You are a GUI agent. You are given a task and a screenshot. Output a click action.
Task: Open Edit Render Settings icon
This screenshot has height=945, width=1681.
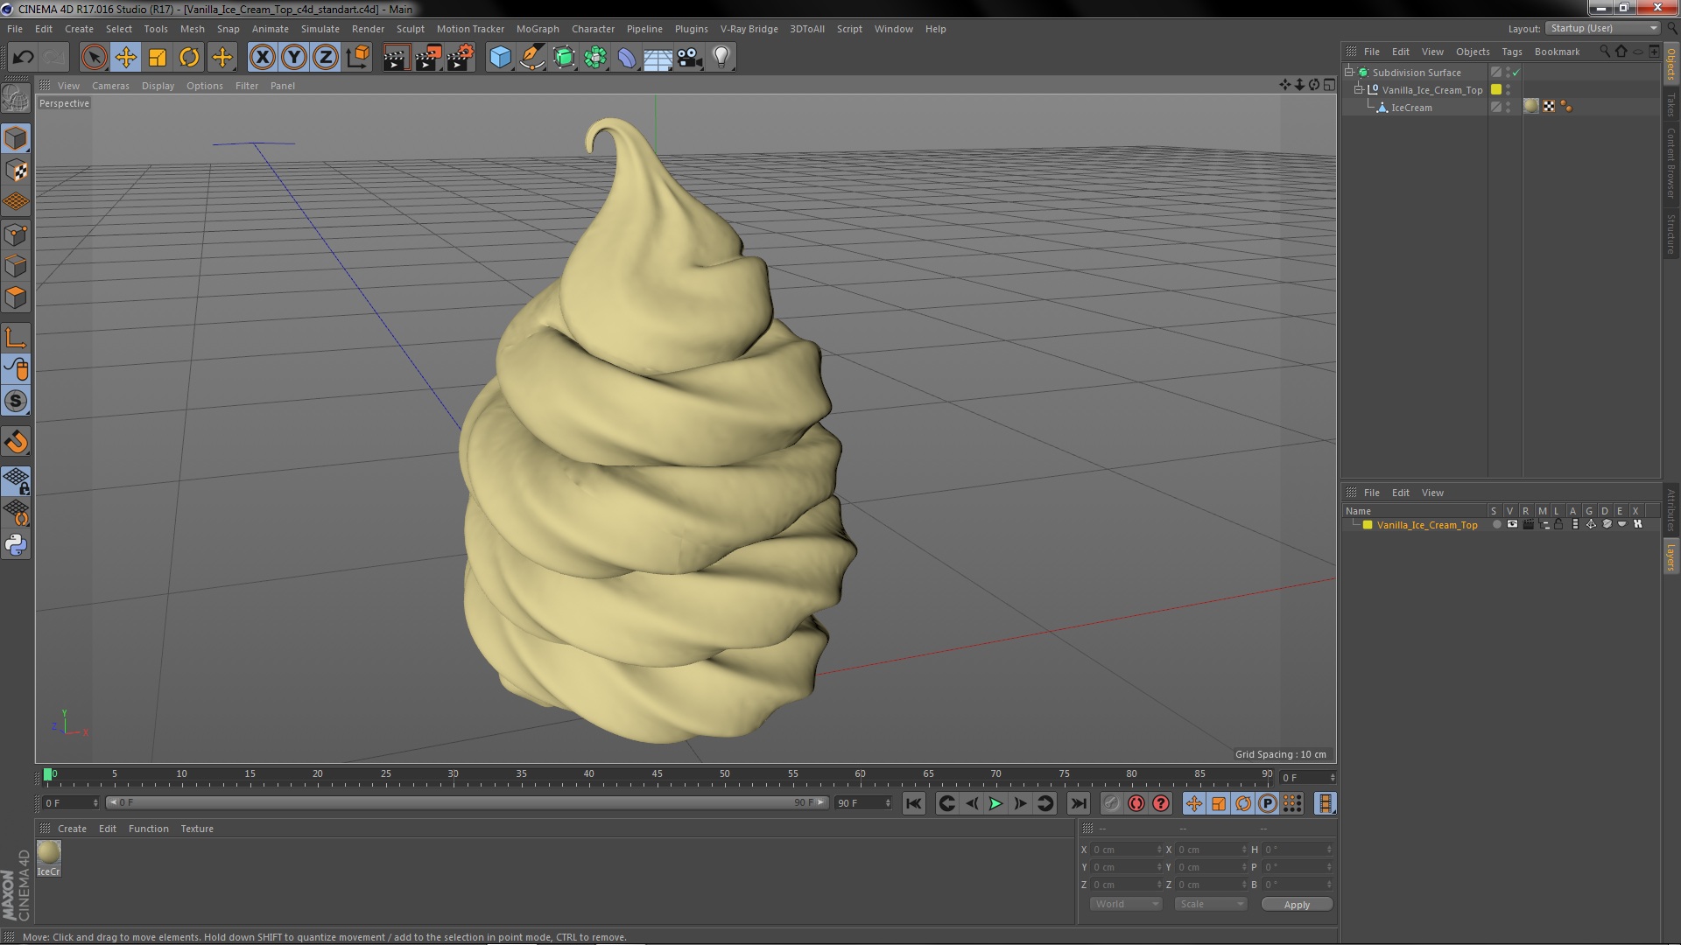coord(461,58)
